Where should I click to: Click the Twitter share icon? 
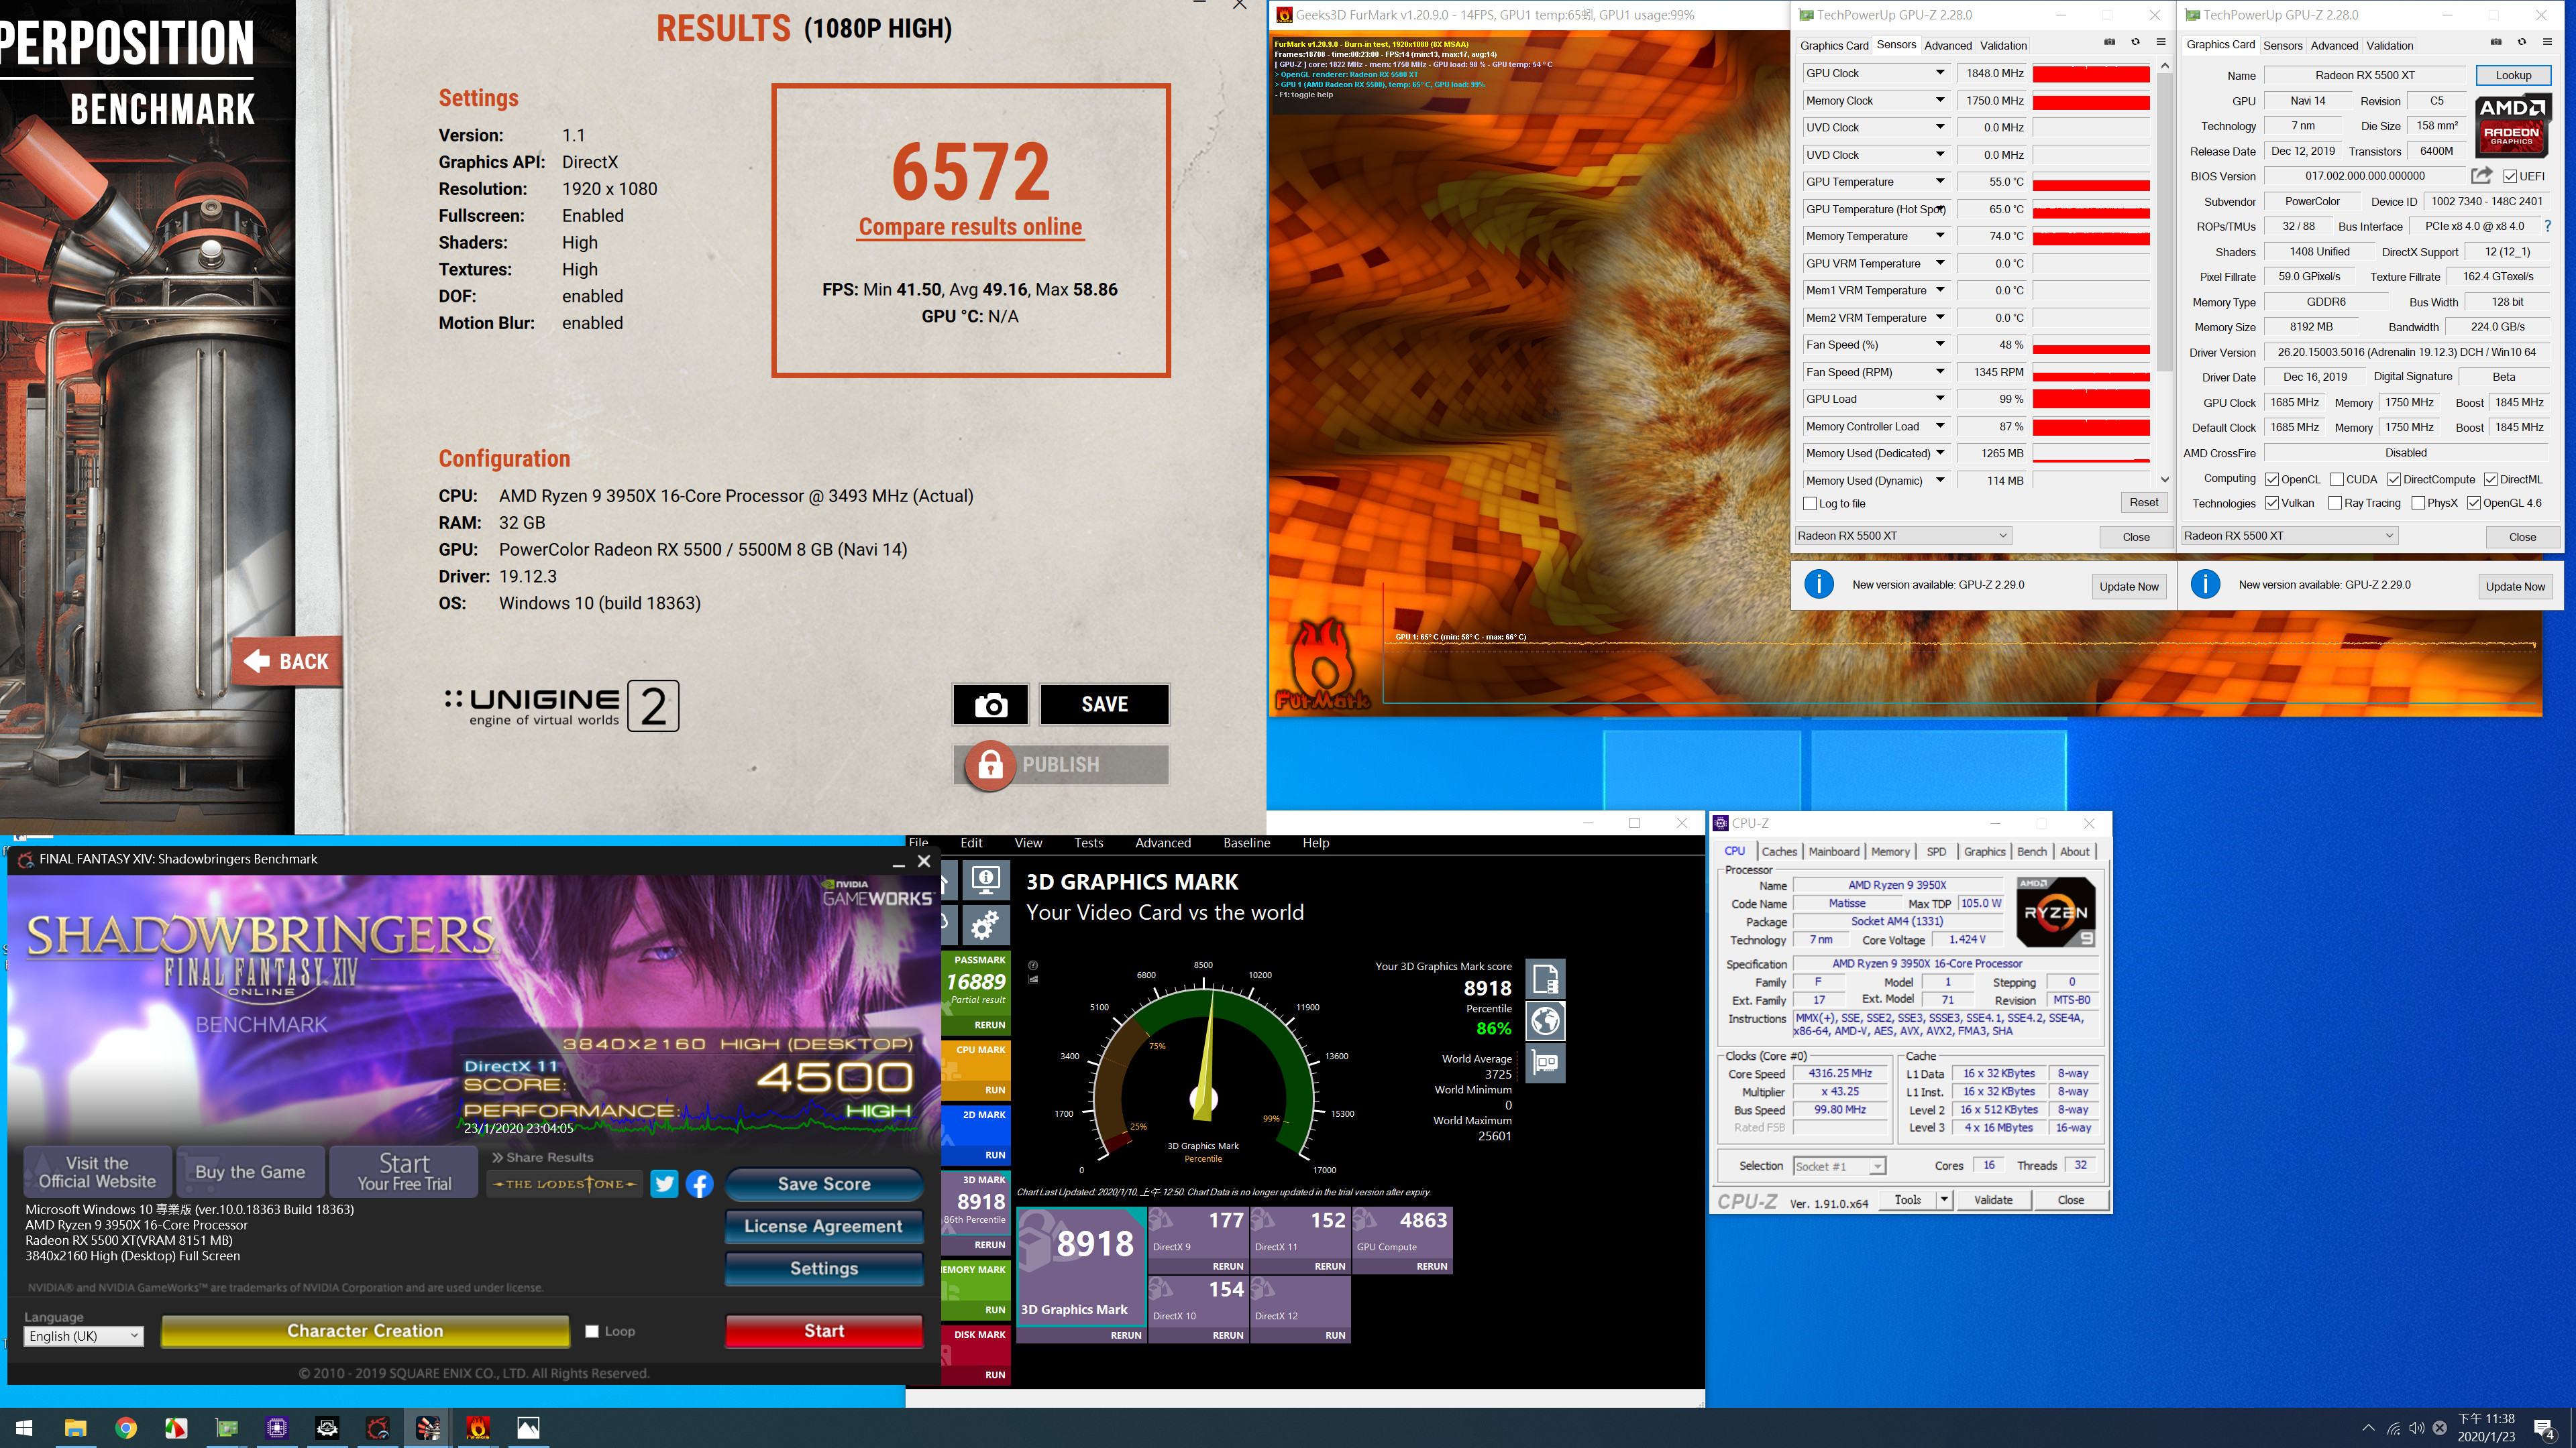pyautogui.click(x=664, y=1184)
